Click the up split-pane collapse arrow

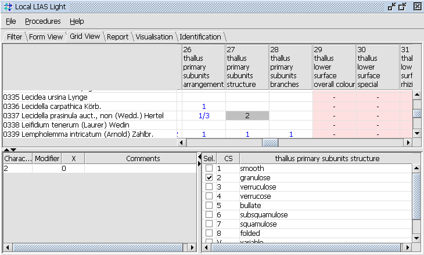point(7,150)
